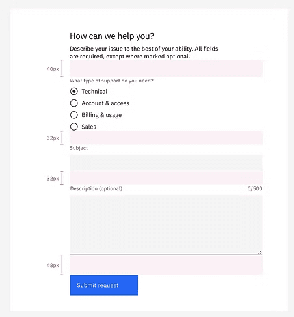Click the Sales option label text
The image size is (294, 317).
pyautogui.click(x=88, y=127)
